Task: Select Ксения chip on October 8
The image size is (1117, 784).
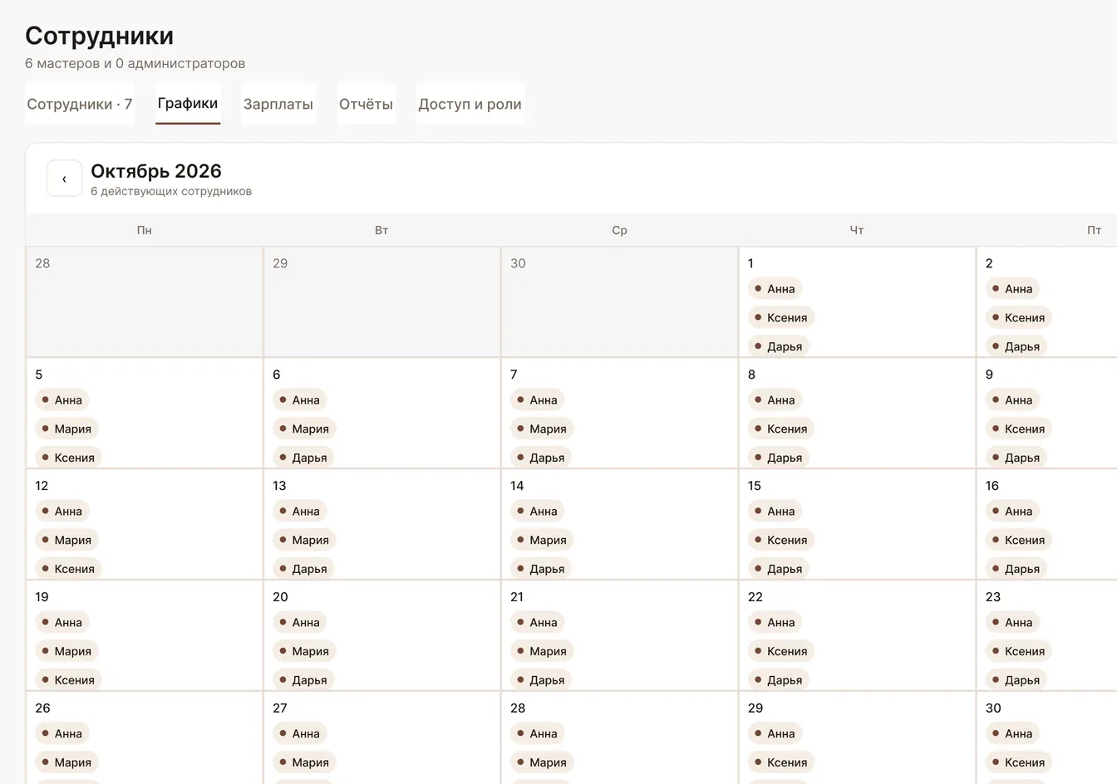Action: coord(781,429)
